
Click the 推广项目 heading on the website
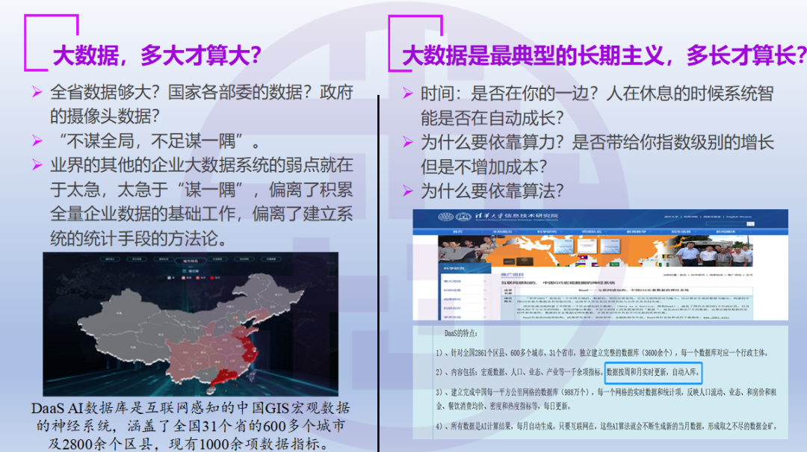(x=512, y=275)
